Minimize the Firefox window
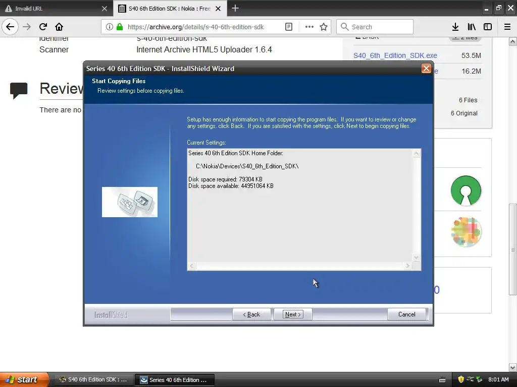 [x=486, y=9]
